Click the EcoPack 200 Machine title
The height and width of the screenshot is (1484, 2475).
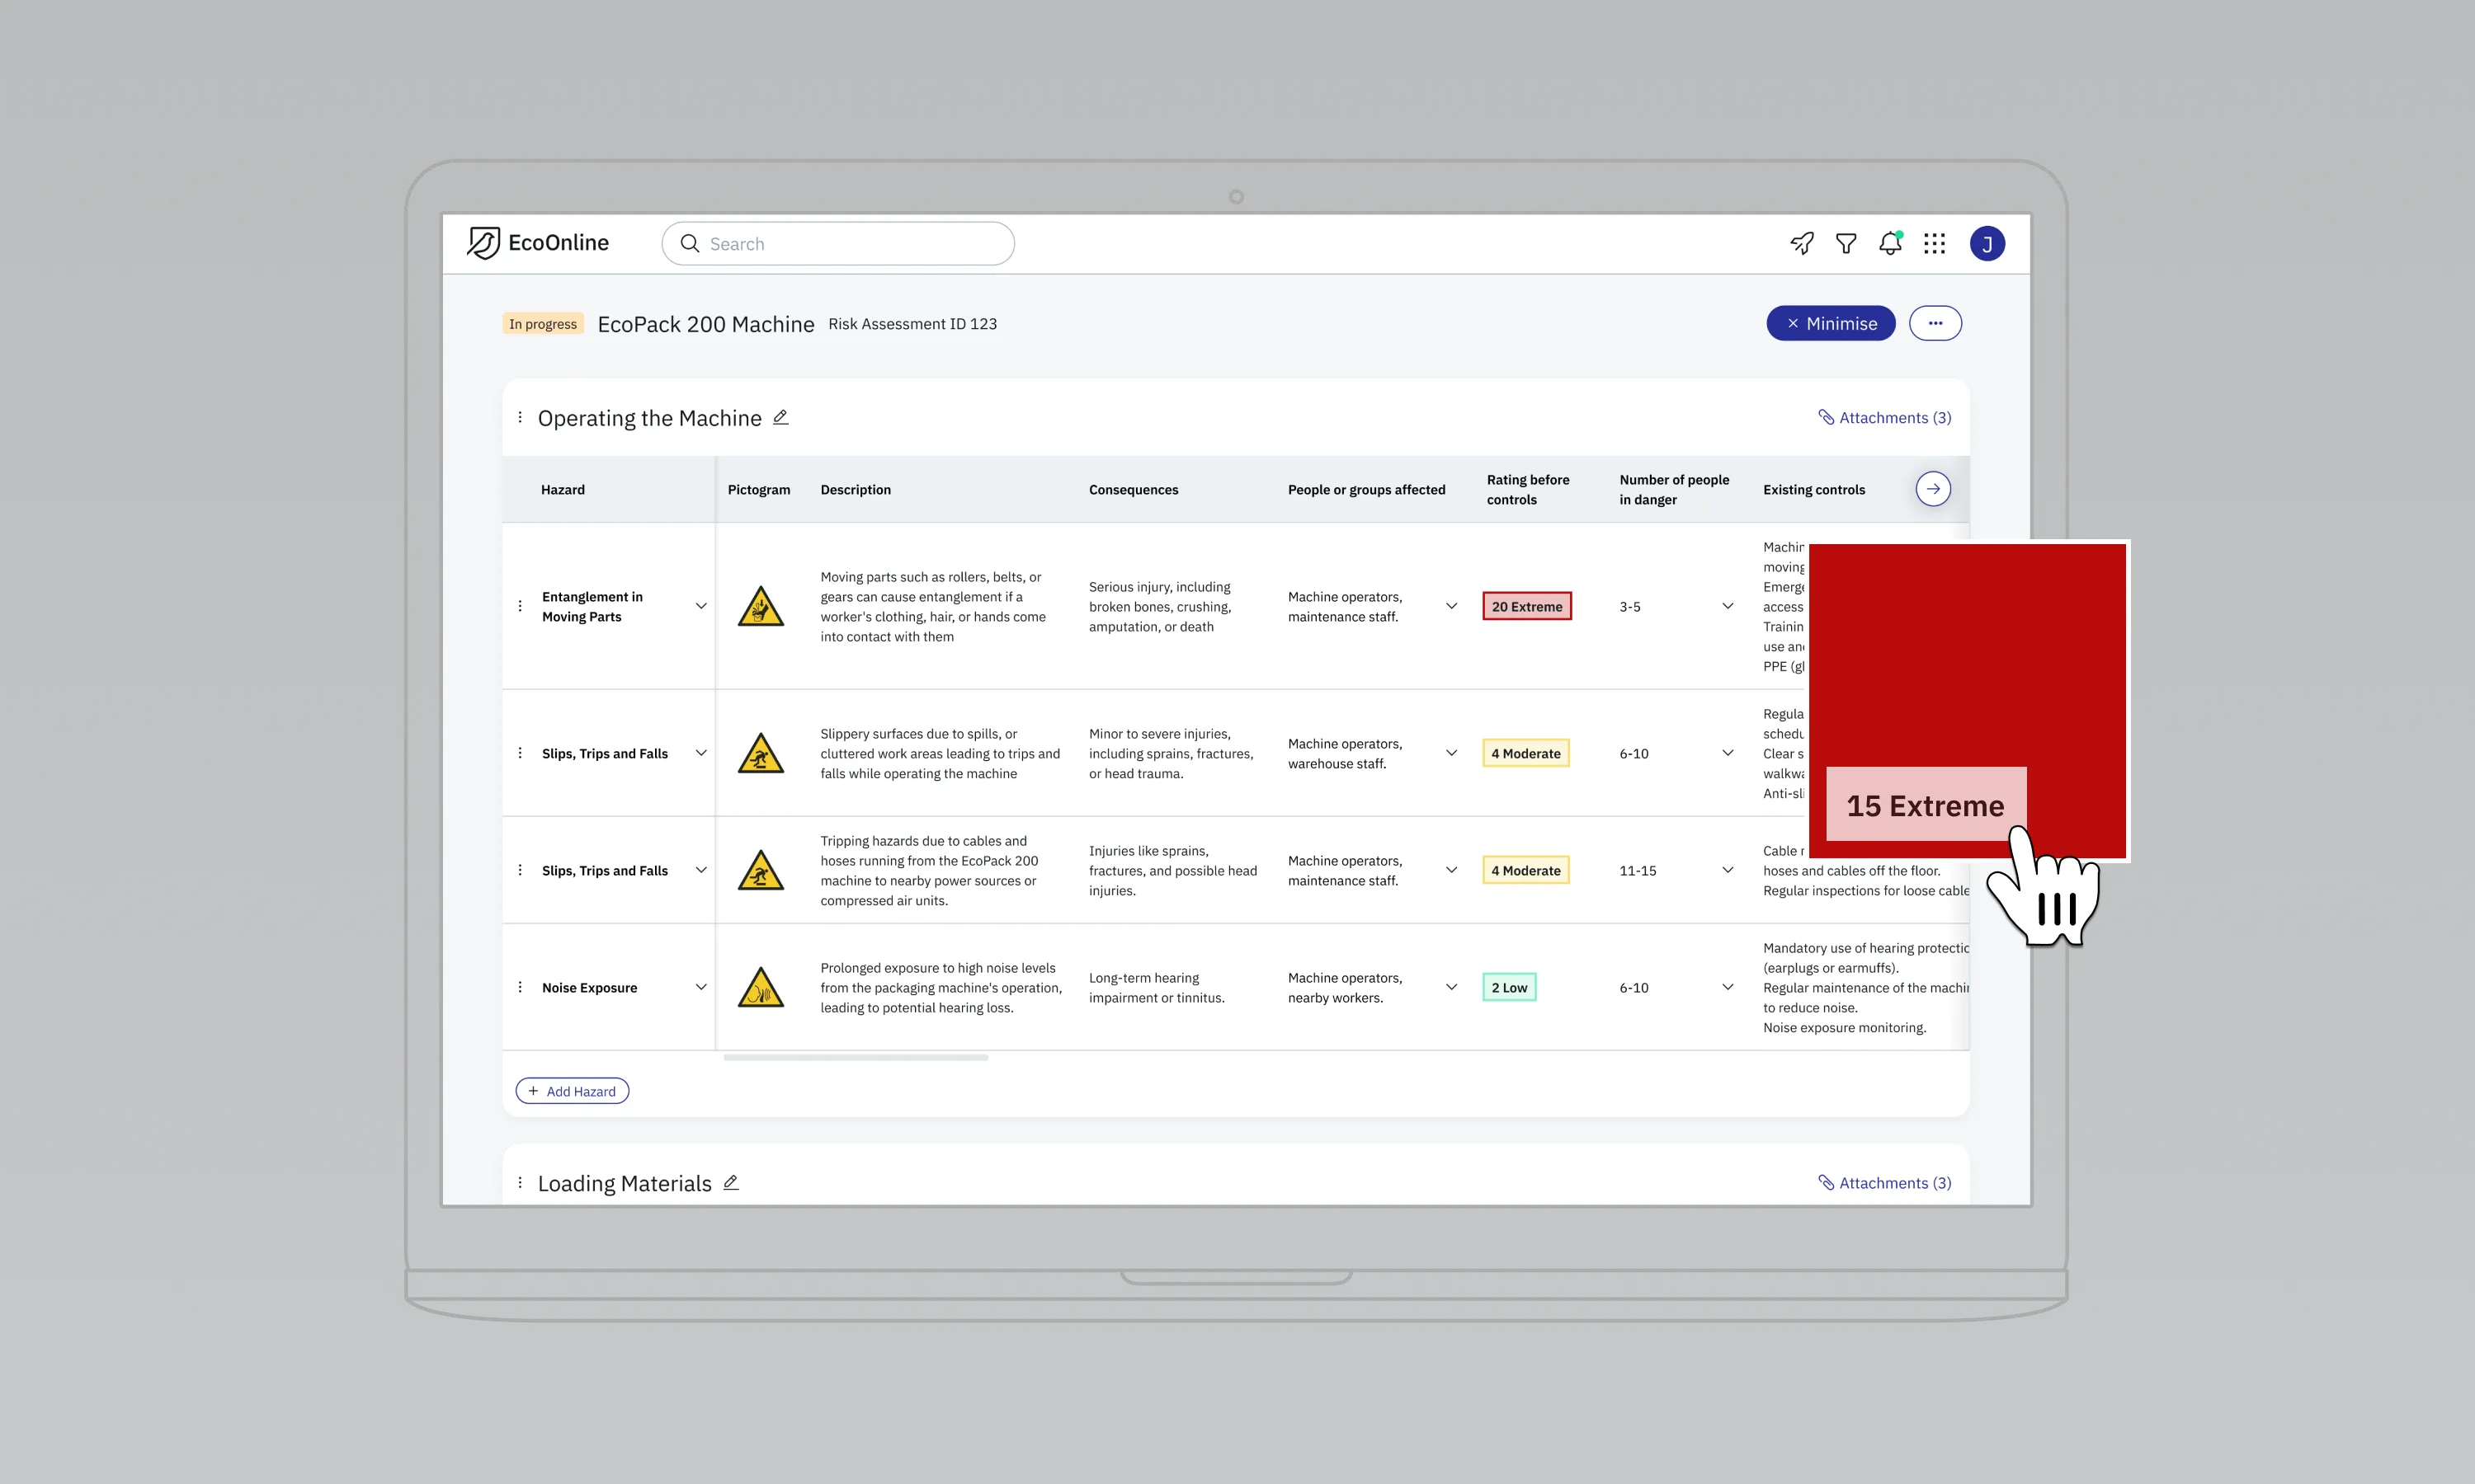(705, 323)
